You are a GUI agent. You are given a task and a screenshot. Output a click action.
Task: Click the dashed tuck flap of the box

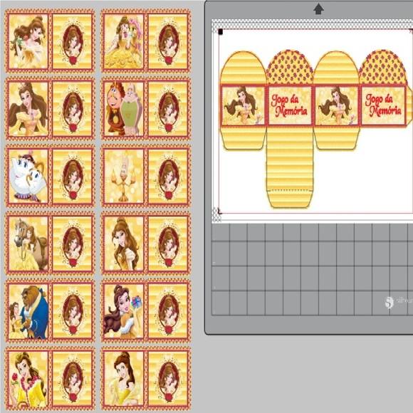click(x=290, y=199)
